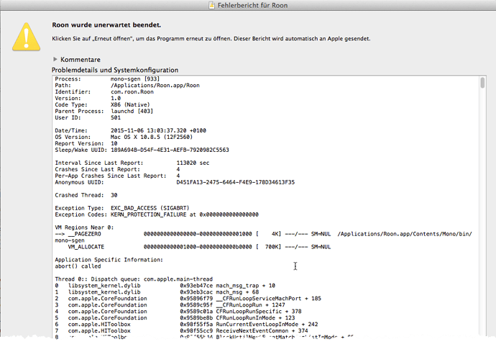The width and height of the screenshot is (496, 352).
Task: Click the 'Report Version: 10' line
Action: coord(86,143)
